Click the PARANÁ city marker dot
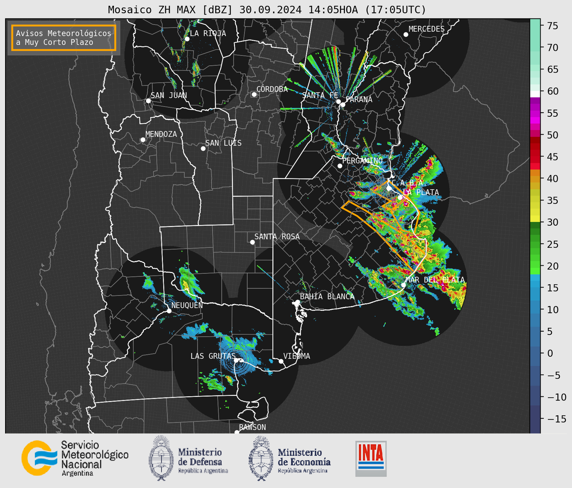Viewport: 572px width, 488px height. pyautogui.click(x=343, y=105)
